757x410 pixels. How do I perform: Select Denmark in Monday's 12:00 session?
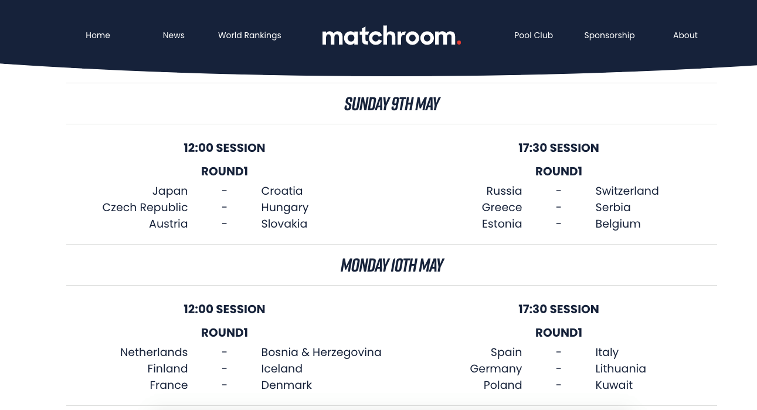286,385
